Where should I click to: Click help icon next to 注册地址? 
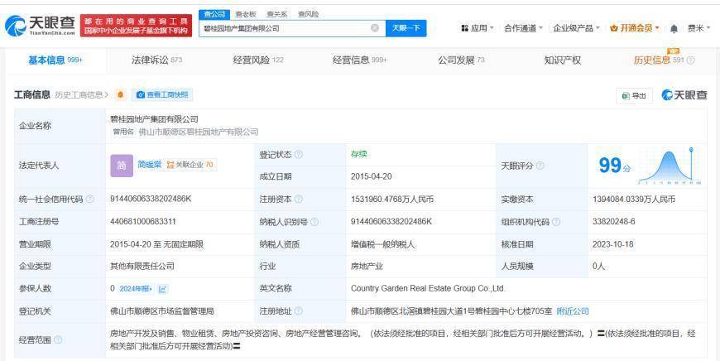[x=299, y=311]
